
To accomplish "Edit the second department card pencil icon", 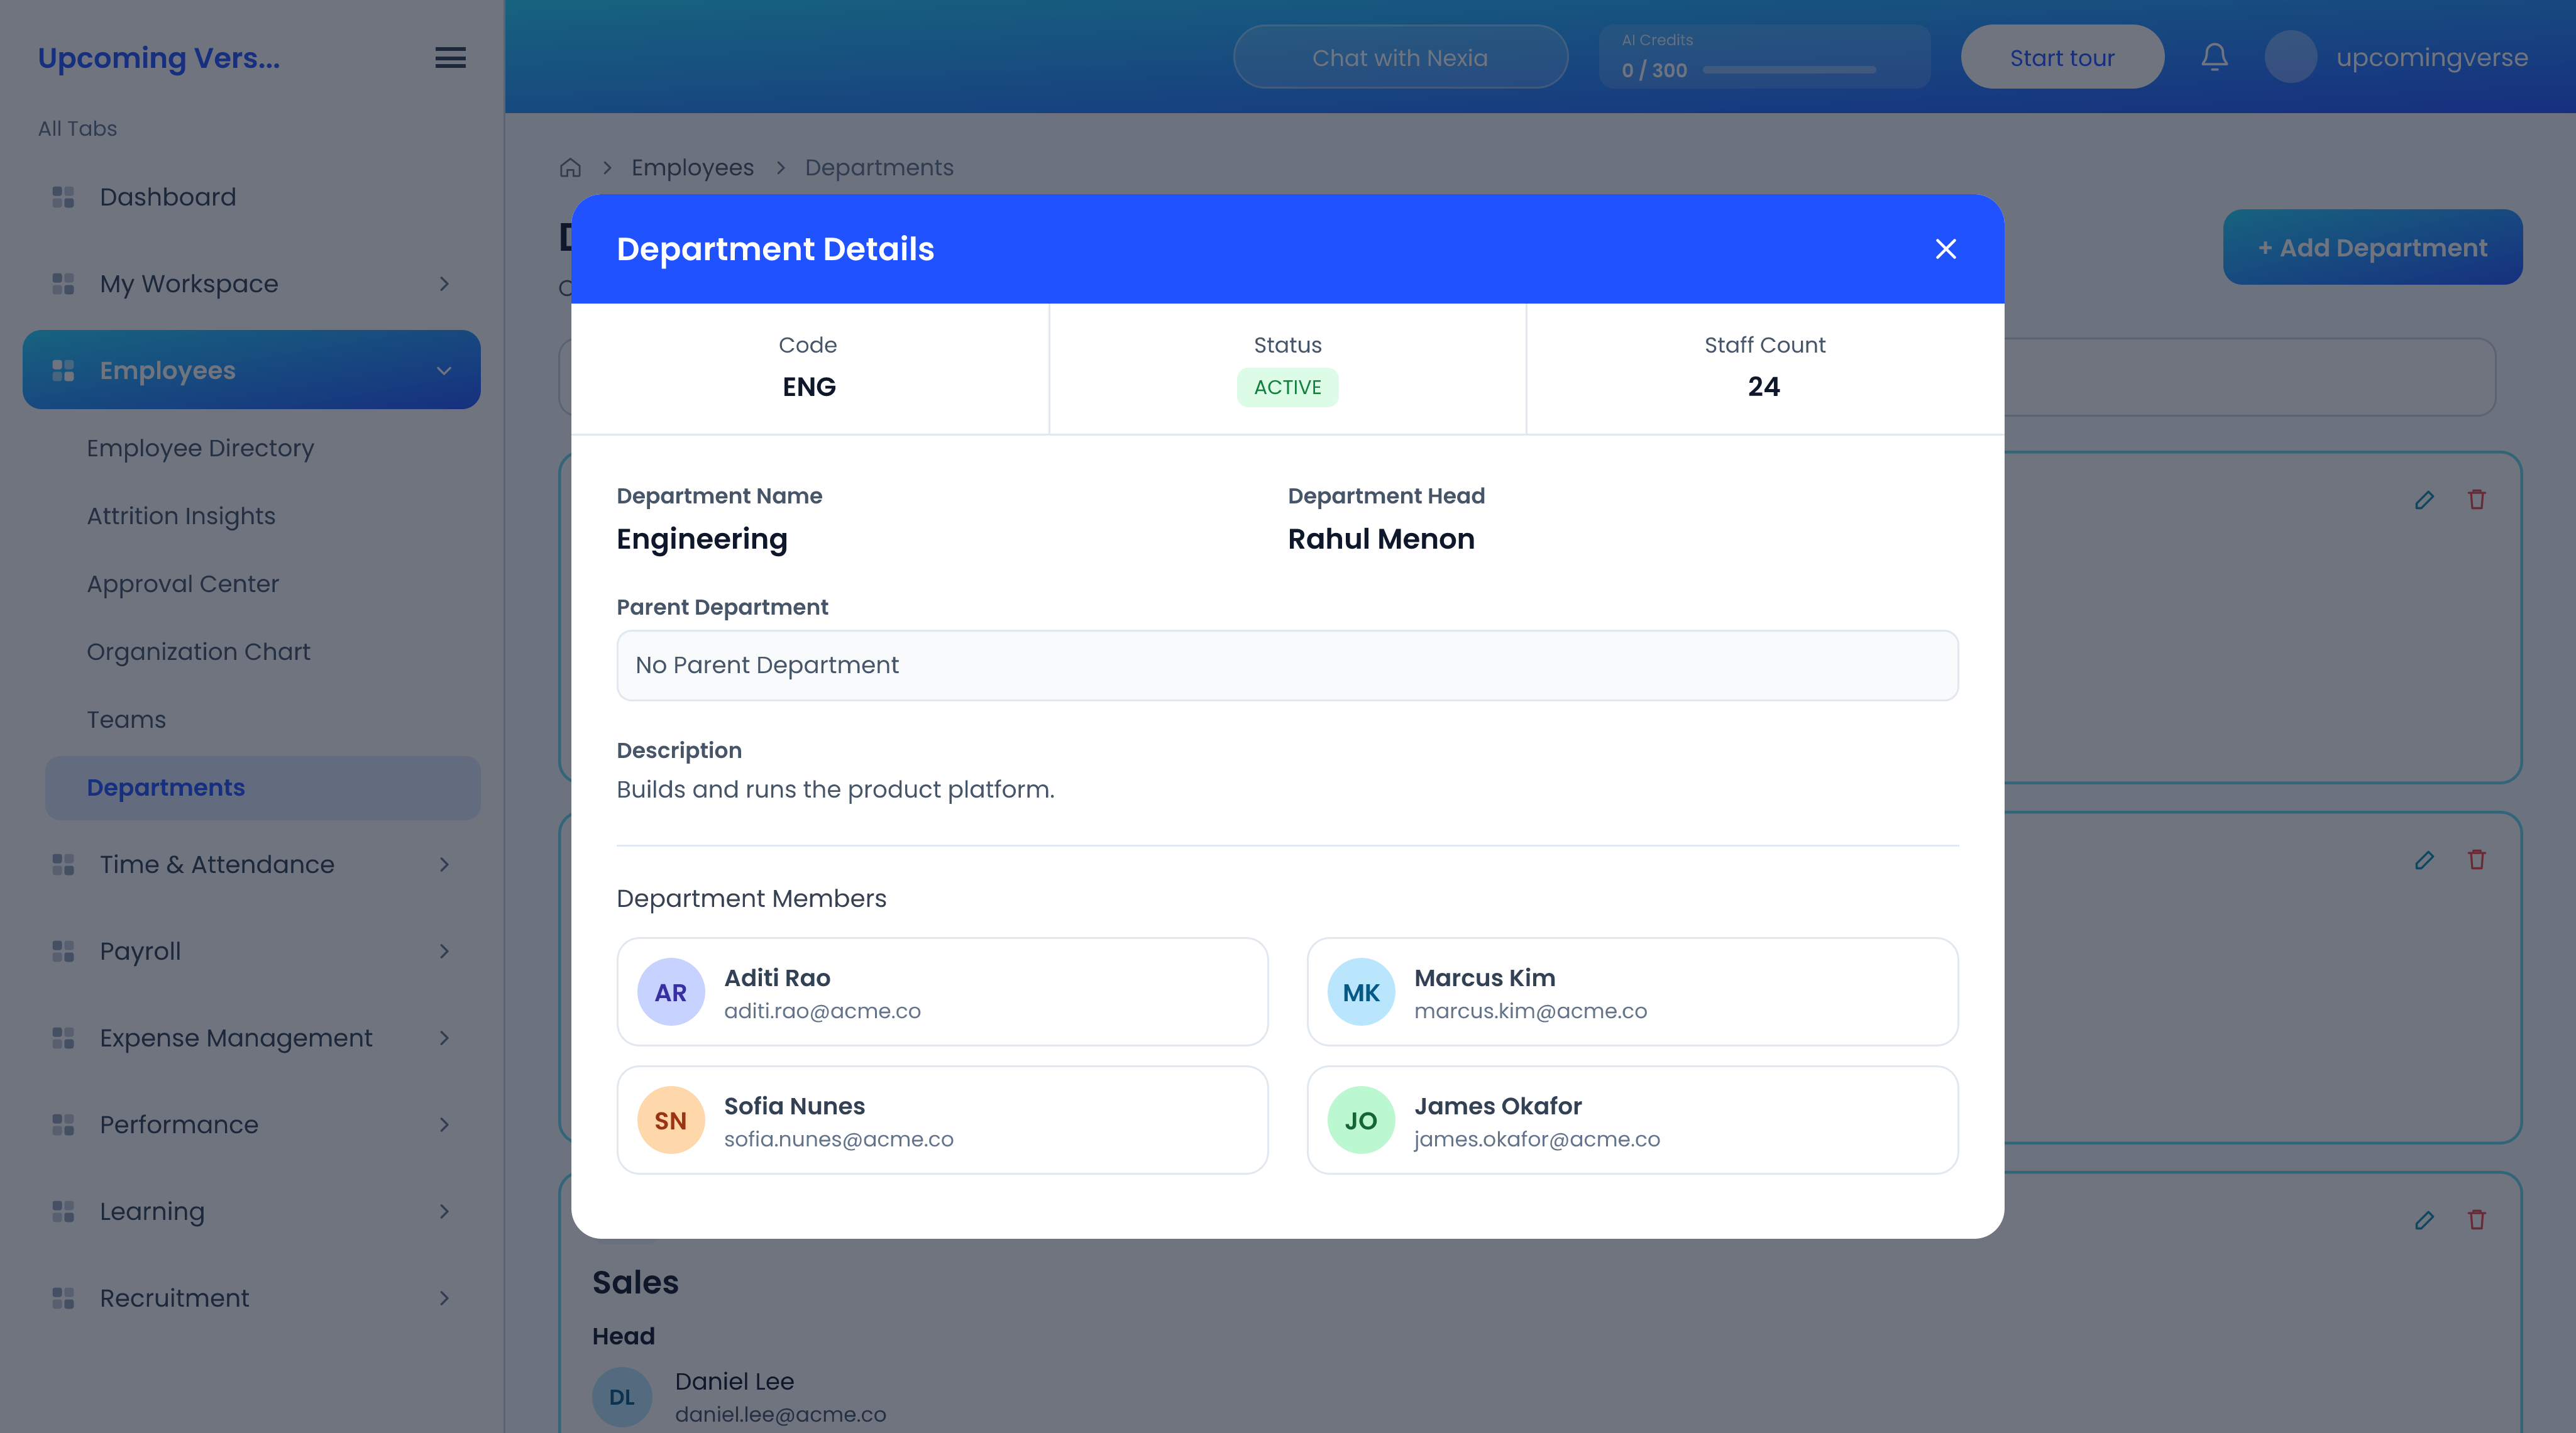I will (x=2424, y=860).
